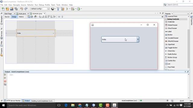Close the Autocom.java tab
193x108 pixels.
44,13
